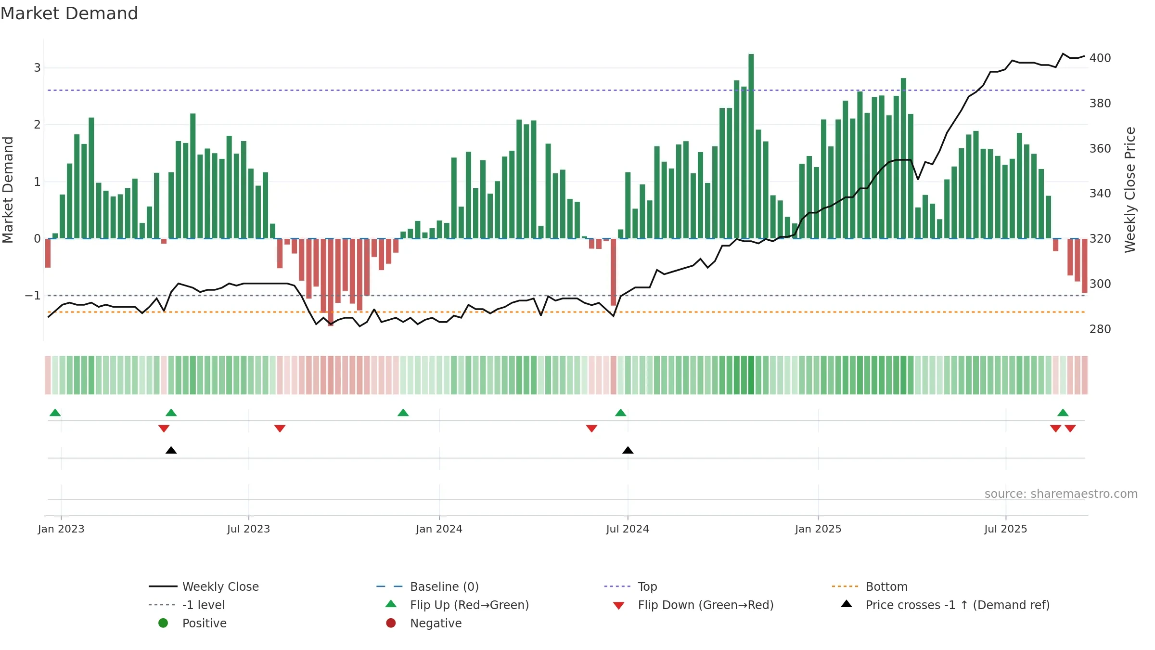Viewport: 1155px width, 650px height.
Task: Click the red flip-down marker after Jul 2023
Action: [280, 429]
